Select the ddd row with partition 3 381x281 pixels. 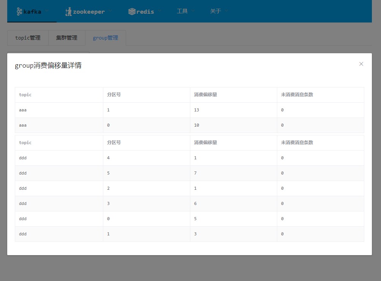point(190,204)
